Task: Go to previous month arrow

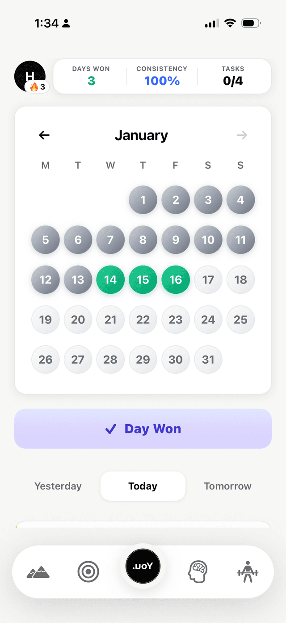Action: coord(44,135)
